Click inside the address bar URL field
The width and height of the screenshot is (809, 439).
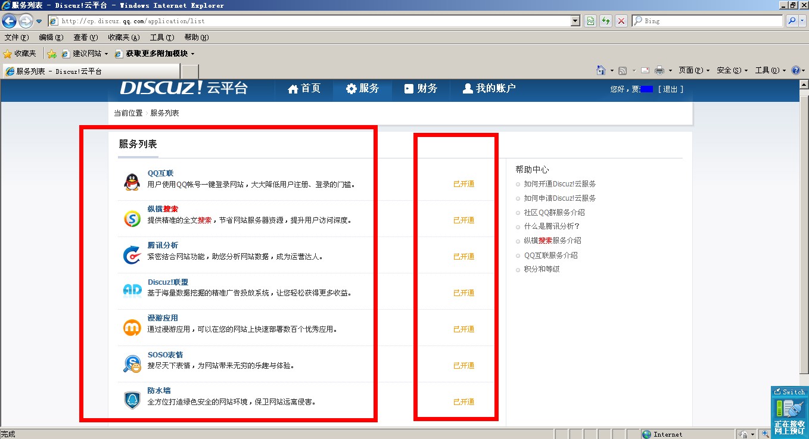point(310,21)
